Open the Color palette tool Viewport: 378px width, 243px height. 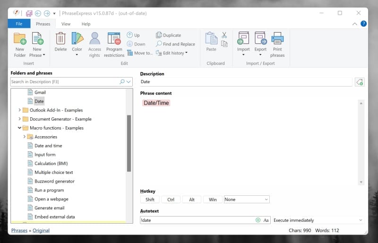tap(77, 39)
